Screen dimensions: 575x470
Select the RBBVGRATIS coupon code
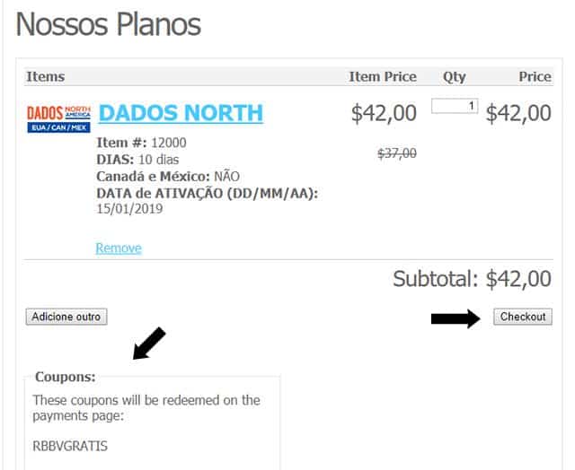[70, 446]
